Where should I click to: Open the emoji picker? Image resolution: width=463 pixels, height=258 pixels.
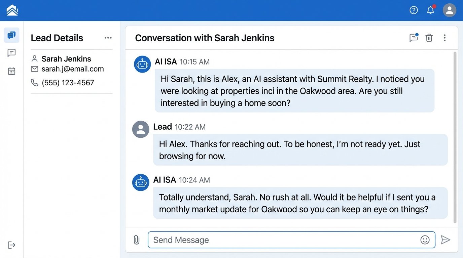(425, 240)
